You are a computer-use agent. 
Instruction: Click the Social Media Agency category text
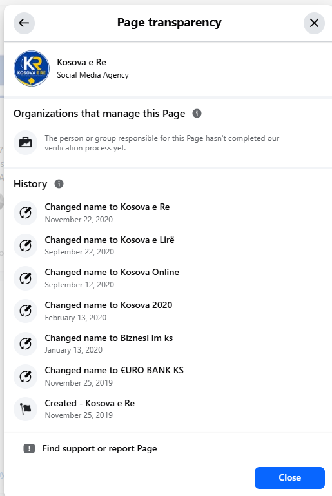click(93, 75)
